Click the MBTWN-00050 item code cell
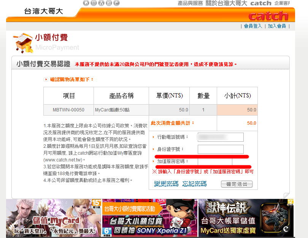308x238 pixels. [68, 110]
